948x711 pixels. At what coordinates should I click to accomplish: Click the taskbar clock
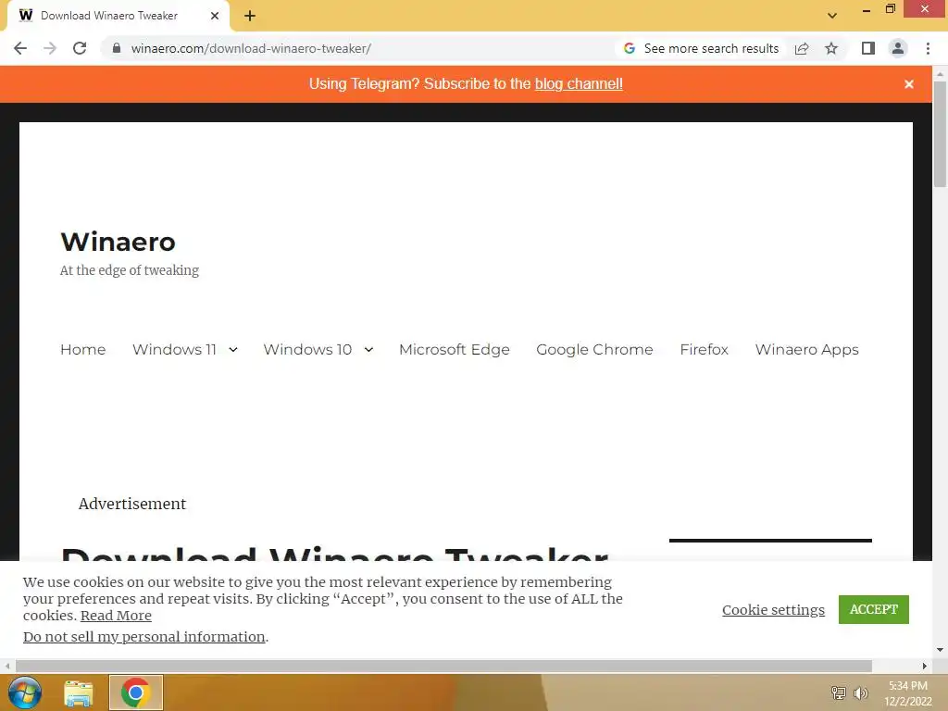(x=907, y=693)
